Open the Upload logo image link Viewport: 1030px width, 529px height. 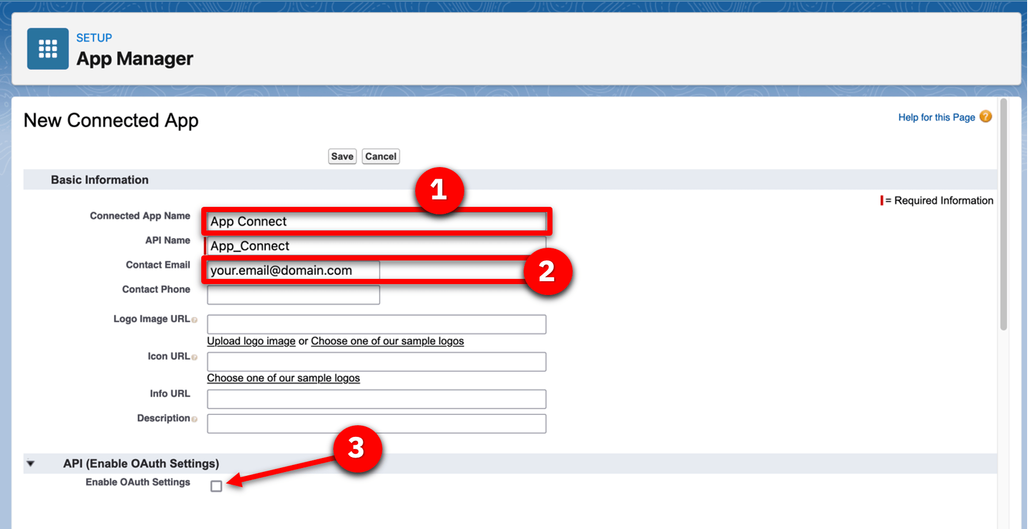click(x=251, y=341)
